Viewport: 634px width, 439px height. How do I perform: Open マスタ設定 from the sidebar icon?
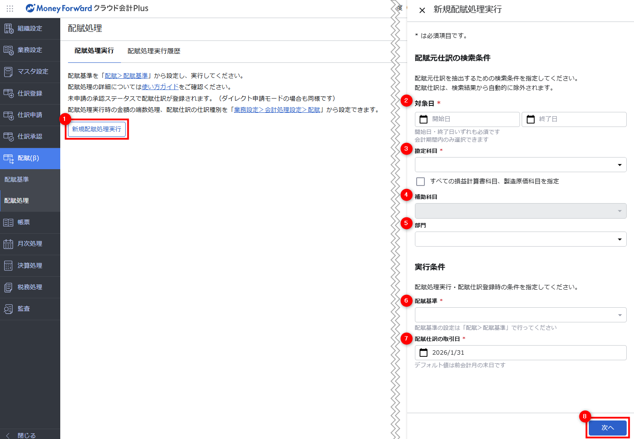pyautogui.click(x=9, y=72)
